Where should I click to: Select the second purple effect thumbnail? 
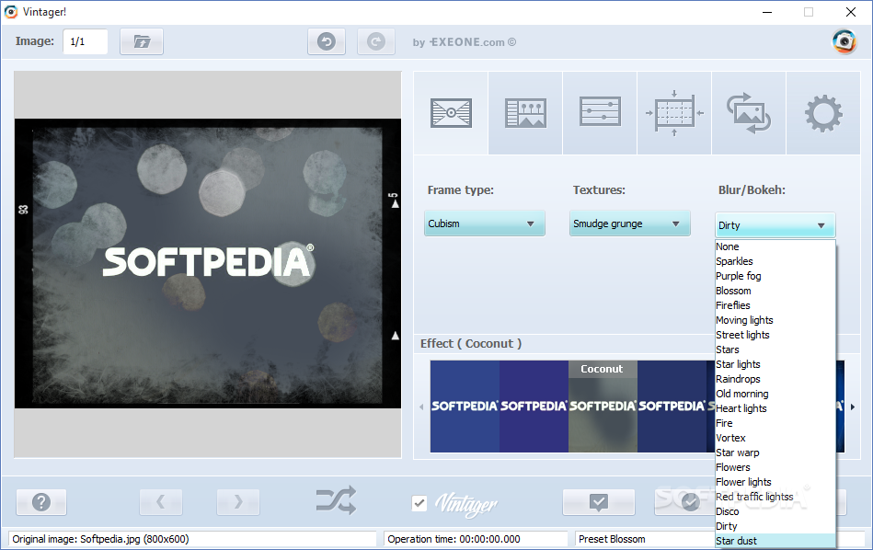coord(534,407)
